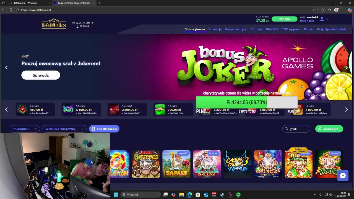This screenshot has height=199, width=354.
Task: Open the Klub VIP page
Action: (x=272, y=29)
